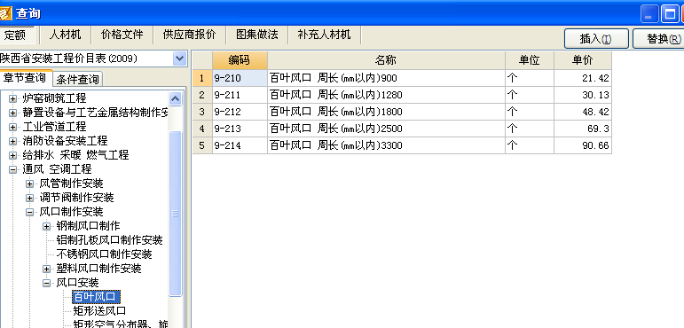Click the price cell 90.66

coord(583,145)
